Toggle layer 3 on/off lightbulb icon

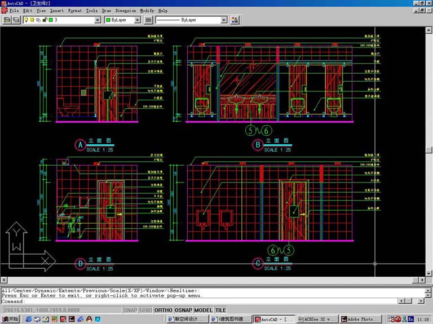click(x=26, y=20)
